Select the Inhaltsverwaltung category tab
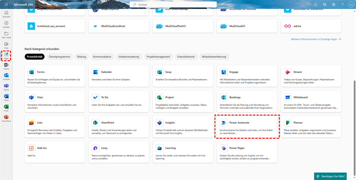 [129, 57]
